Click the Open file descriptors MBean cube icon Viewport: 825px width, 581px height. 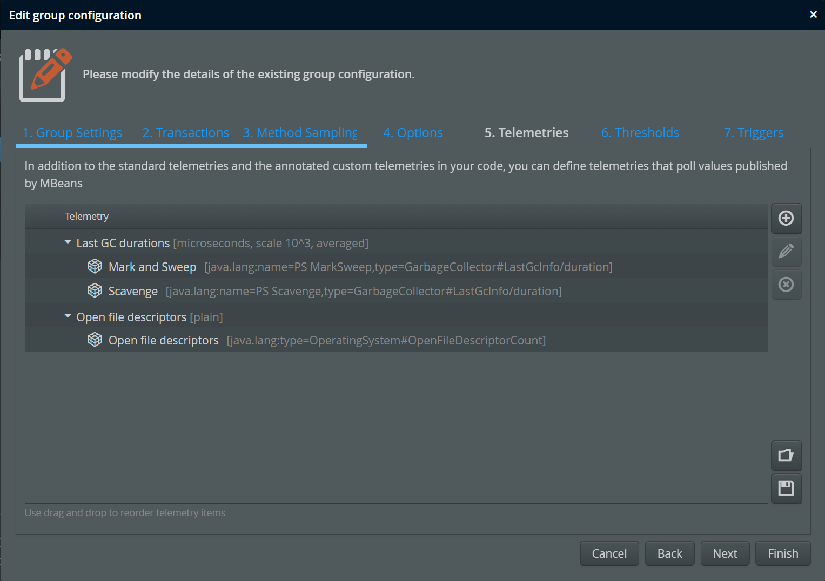(95, 340)
